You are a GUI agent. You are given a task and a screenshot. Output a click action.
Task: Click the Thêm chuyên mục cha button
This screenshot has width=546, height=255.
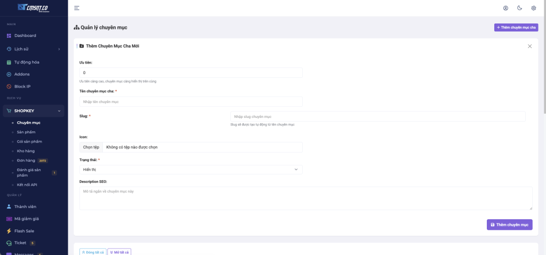coord(516,27)
